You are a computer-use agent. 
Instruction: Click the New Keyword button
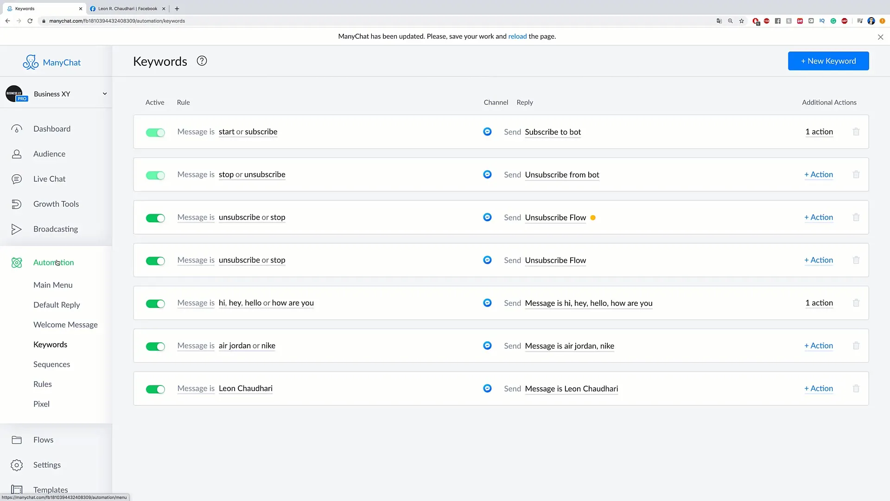tap(828, 61)
